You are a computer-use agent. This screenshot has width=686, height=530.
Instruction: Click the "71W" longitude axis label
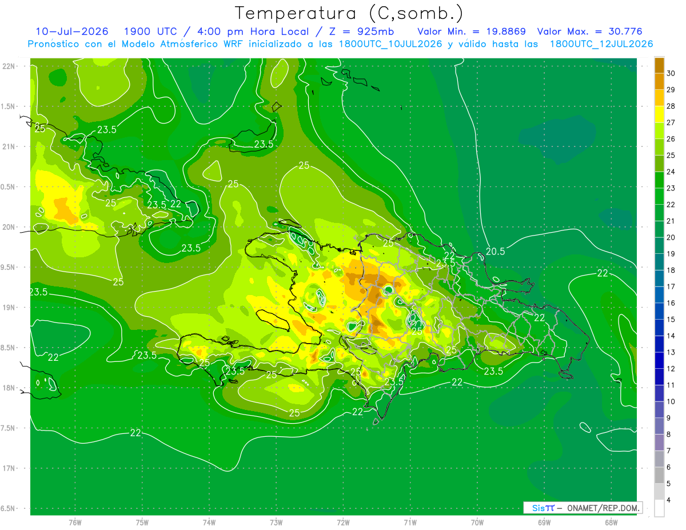click(410, 522)
